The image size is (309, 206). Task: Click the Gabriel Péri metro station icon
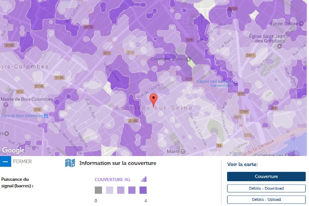tap(235, 84)
